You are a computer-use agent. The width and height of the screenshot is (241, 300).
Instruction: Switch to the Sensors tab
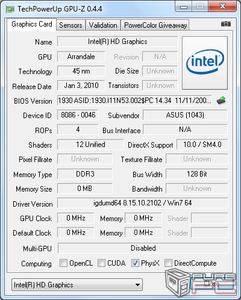pyautogui.click(x=70, y=25)
